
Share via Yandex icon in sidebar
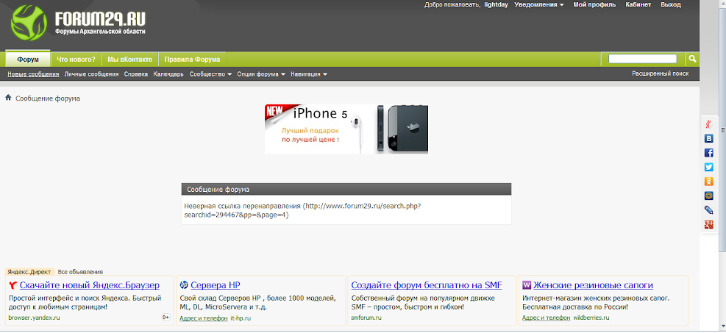pos(708,124)
